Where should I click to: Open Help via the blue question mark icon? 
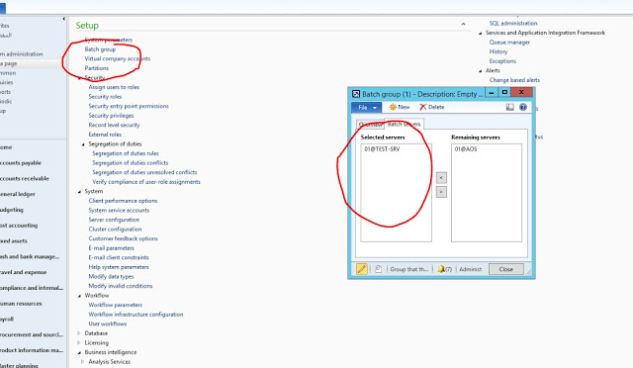523,107
